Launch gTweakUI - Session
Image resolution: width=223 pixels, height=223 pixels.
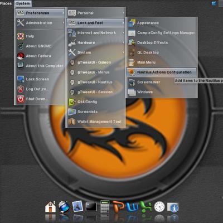click(96, 92)
